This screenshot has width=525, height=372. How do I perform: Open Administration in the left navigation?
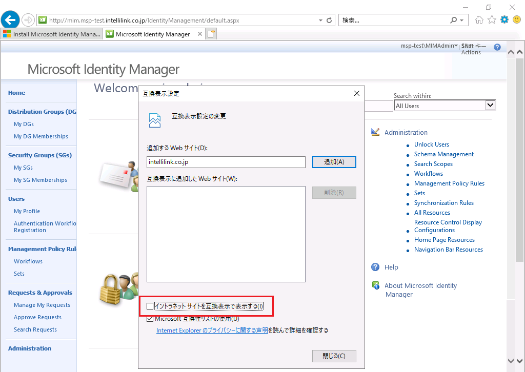[x=30, y=348]
